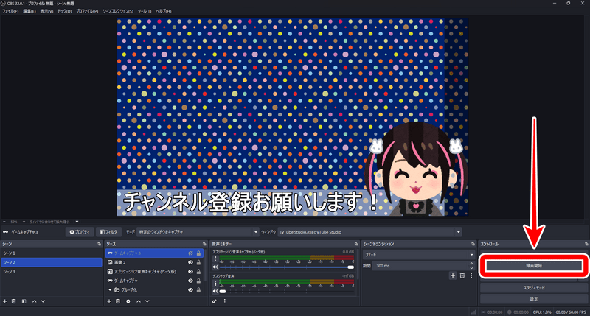
Task: Click the フィルタ button
Action: pyautogui.click(x=108, y=232)
